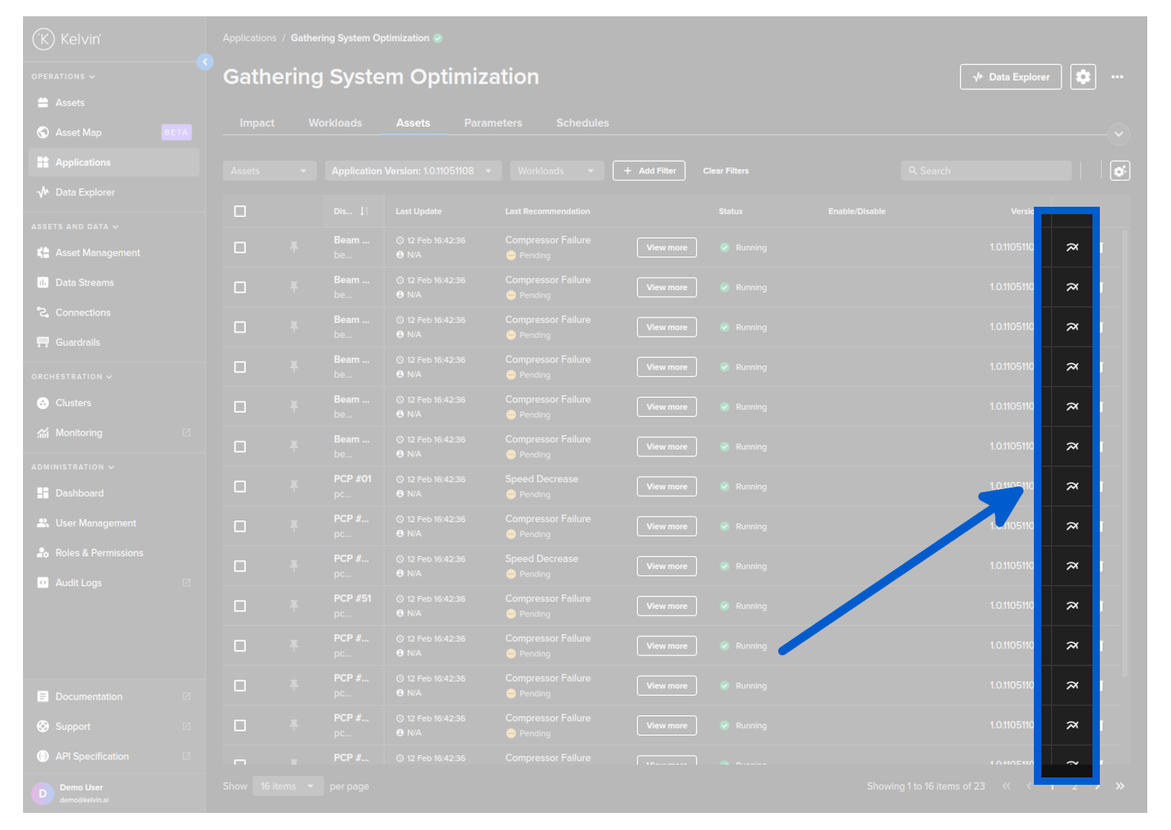Switch to the Parameters tab

[x=493, y=123]
